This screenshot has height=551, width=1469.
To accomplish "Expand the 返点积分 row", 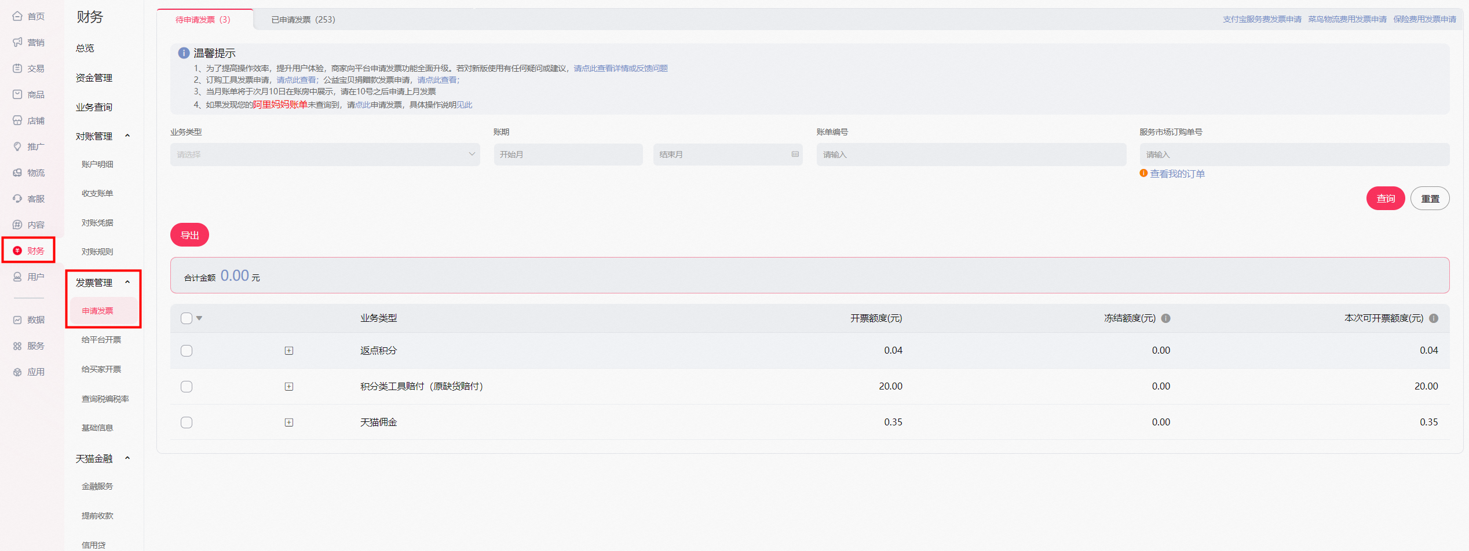I will click(x=289, y=351).
